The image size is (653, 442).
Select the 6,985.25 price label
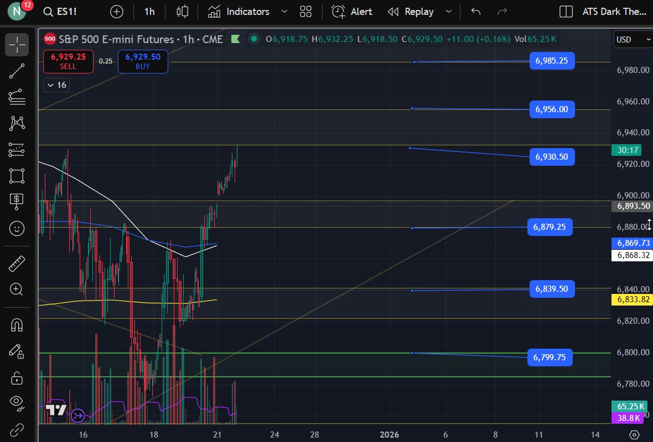pos(552,61)
